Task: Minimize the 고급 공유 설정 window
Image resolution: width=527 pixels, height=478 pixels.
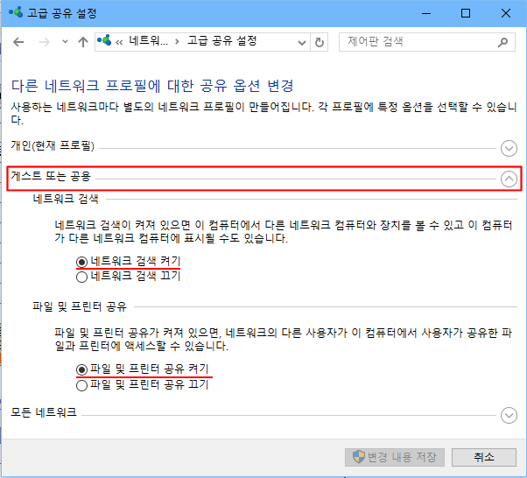Action: (x=426, y=13)
